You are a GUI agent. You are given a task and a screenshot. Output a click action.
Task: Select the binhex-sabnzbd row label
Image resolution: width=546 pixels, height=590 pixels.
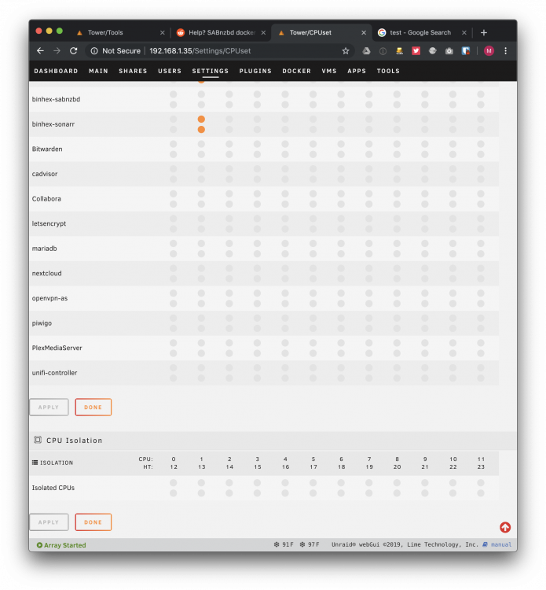pyautogui.click(x=56, y=99)
